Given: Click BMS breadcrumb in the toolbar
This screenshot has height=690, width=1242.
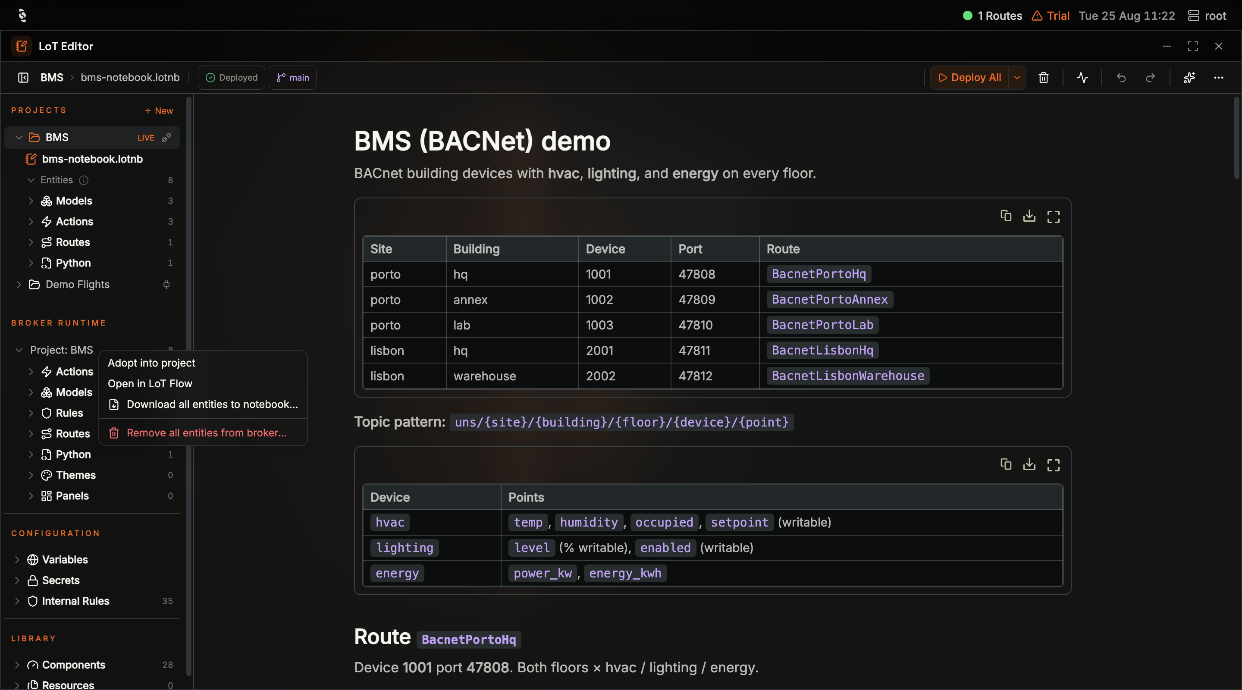Looking at the screenshot, I should point(52,78).
